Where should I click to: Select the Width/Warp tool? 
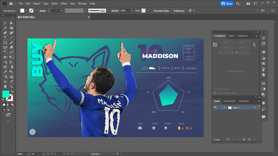pyautogui.click(x=5, y=57)
